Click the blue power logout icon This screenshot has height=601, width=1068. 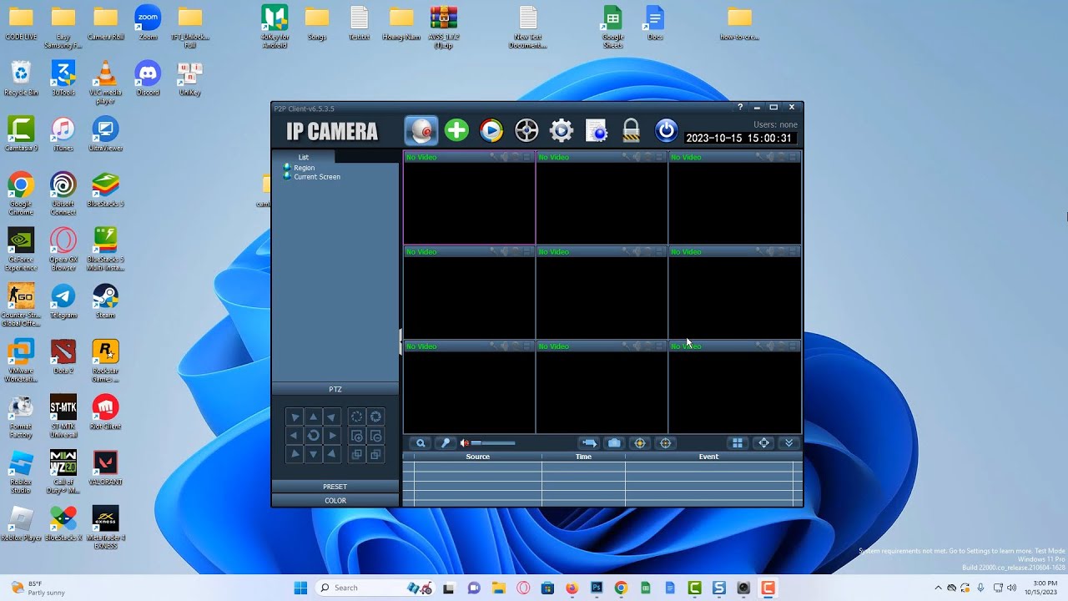pyautogui.click(x=666, y=130)
